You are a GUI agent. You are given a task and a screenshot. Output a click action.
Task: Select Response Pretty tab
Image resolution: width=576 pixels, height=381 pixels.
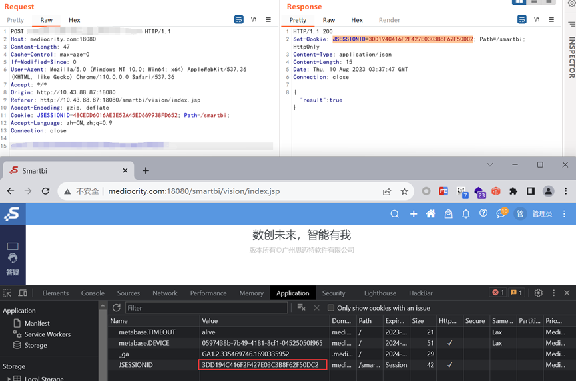(298, 20)
